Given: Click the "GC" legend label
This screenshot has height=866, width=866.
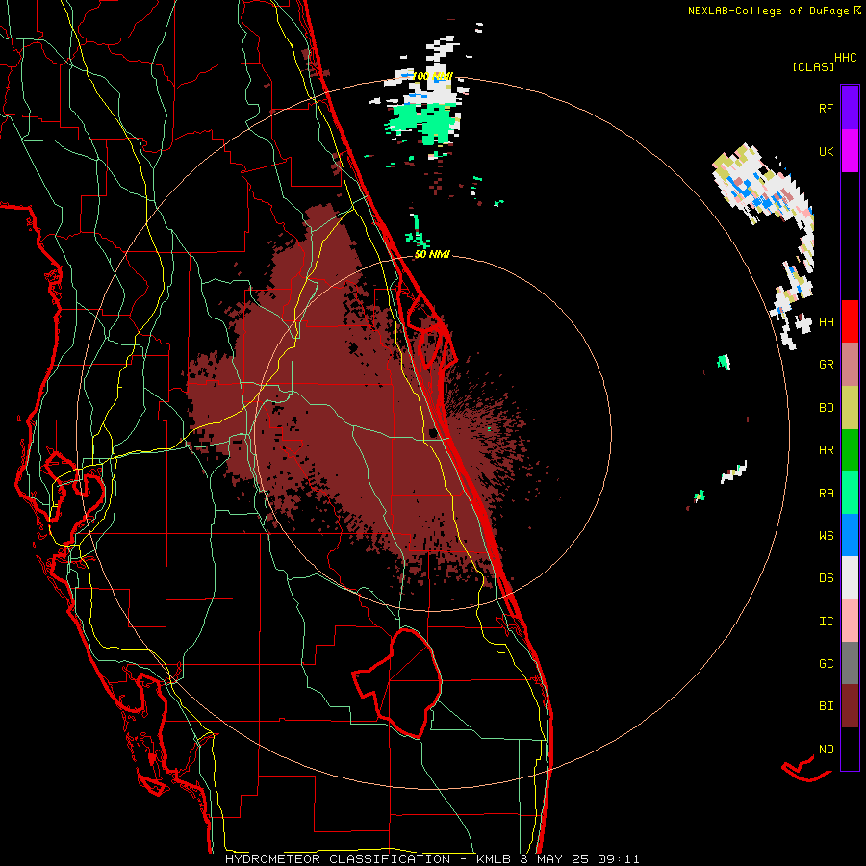Looking at the screenshot, I should click(x=826, y=663).
